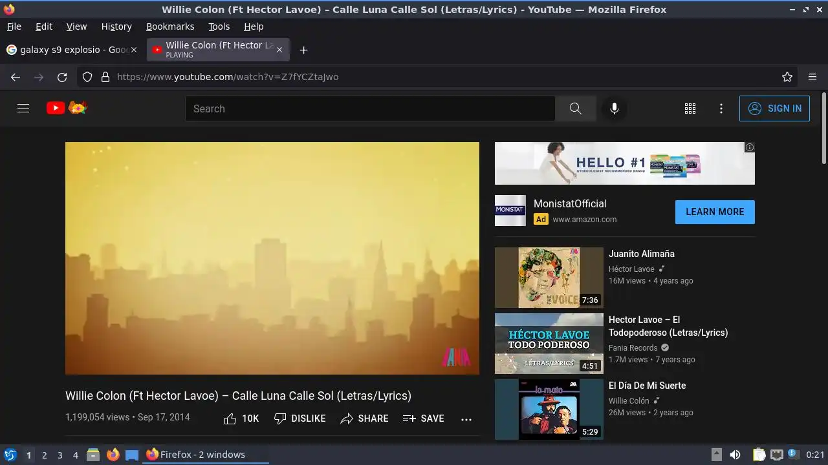Open the Edit menu

[44, 26]
